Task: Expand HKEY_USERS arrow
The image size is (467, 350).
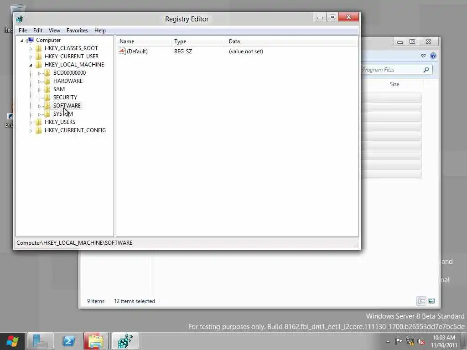Action: point(31,122)
